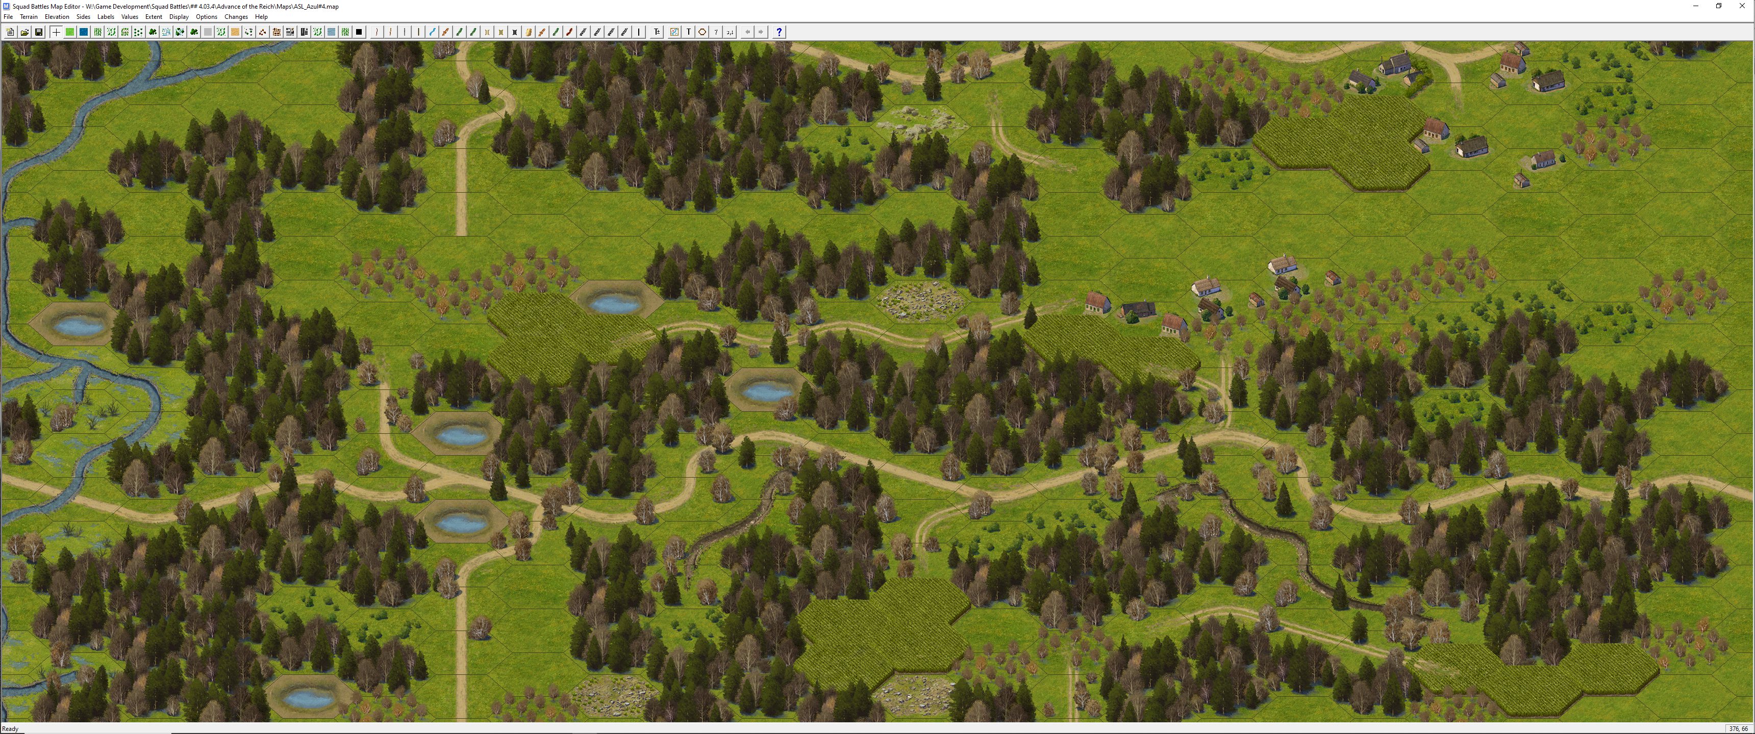The image size is (1755, 734).
Task: Toggle the hex outline display icon
Action: click(x=703, y=32)
